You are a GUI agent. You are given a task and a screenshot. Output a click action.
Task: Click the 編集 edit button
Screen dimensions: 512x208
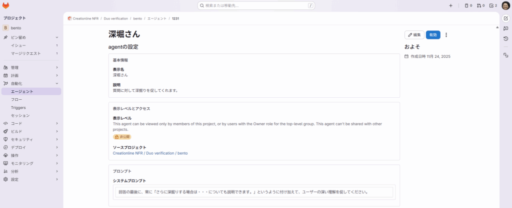pyautogui.click(x=414, y=35)
